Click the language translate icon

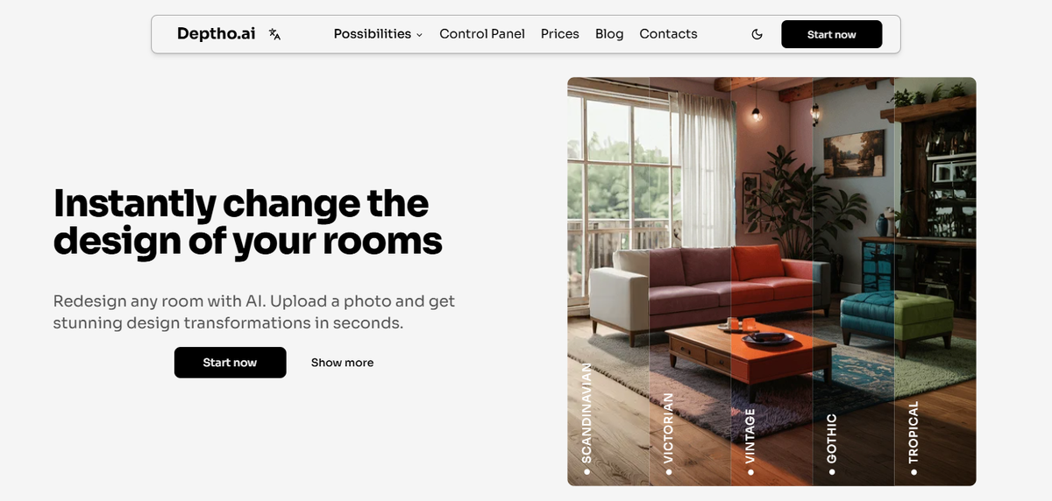274,34
